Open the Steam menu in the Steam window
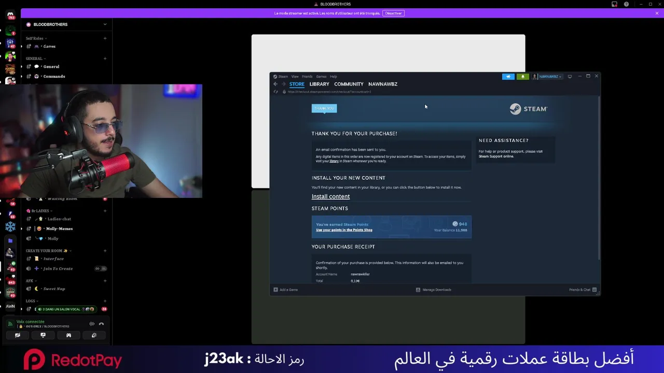 (283, 77)
